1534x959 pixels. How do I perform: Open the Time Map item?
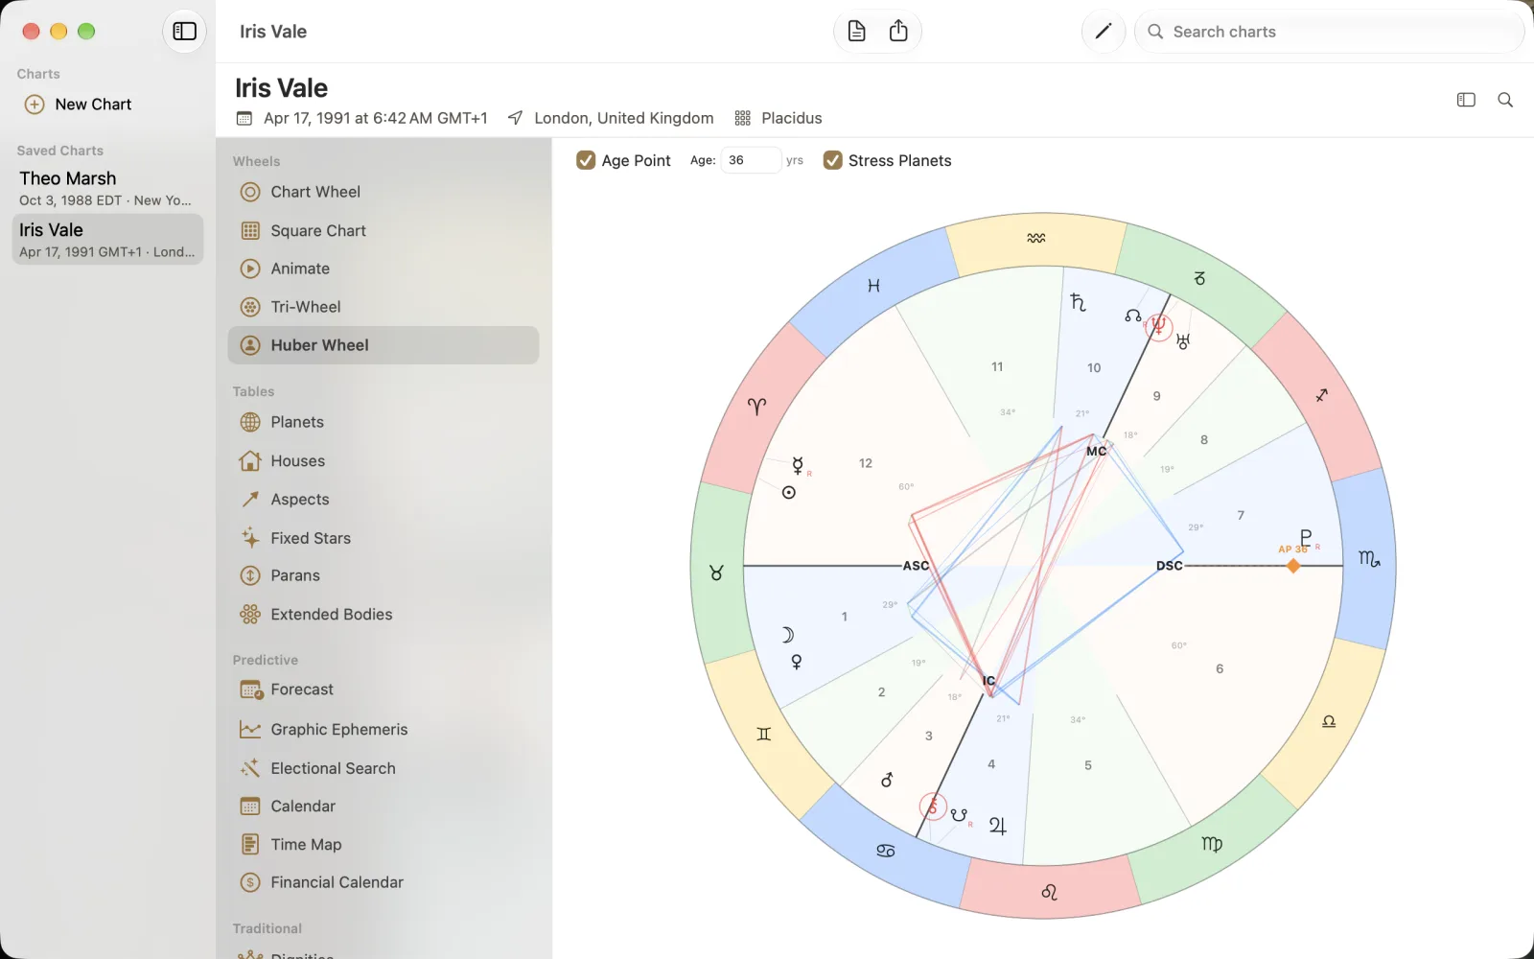383,844
